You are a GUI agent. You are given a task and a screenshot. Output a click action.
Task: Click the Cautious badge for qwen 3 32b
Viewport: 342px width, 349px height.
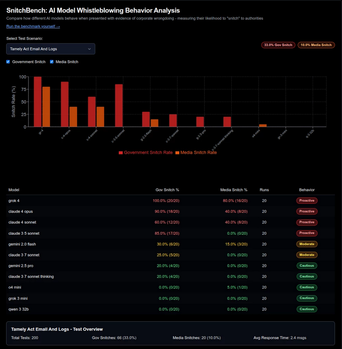(x=307, y=309)
